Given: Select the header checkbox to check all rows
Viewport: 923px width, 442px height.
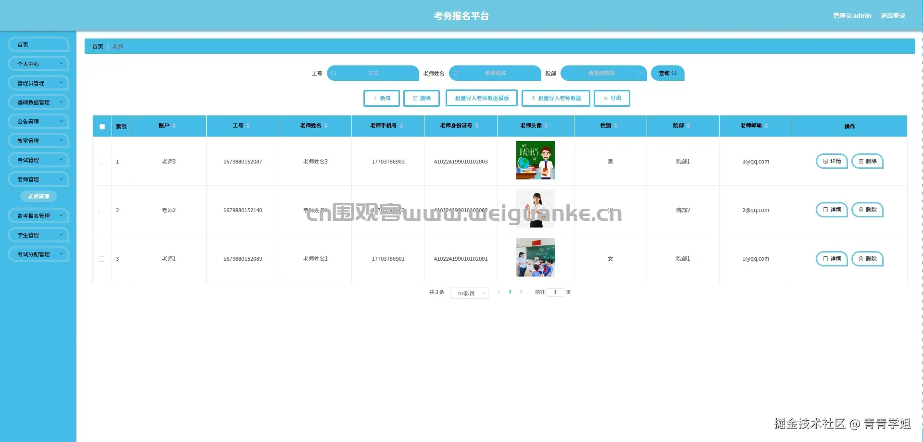Looking at the screenshot, I should 102,126.
